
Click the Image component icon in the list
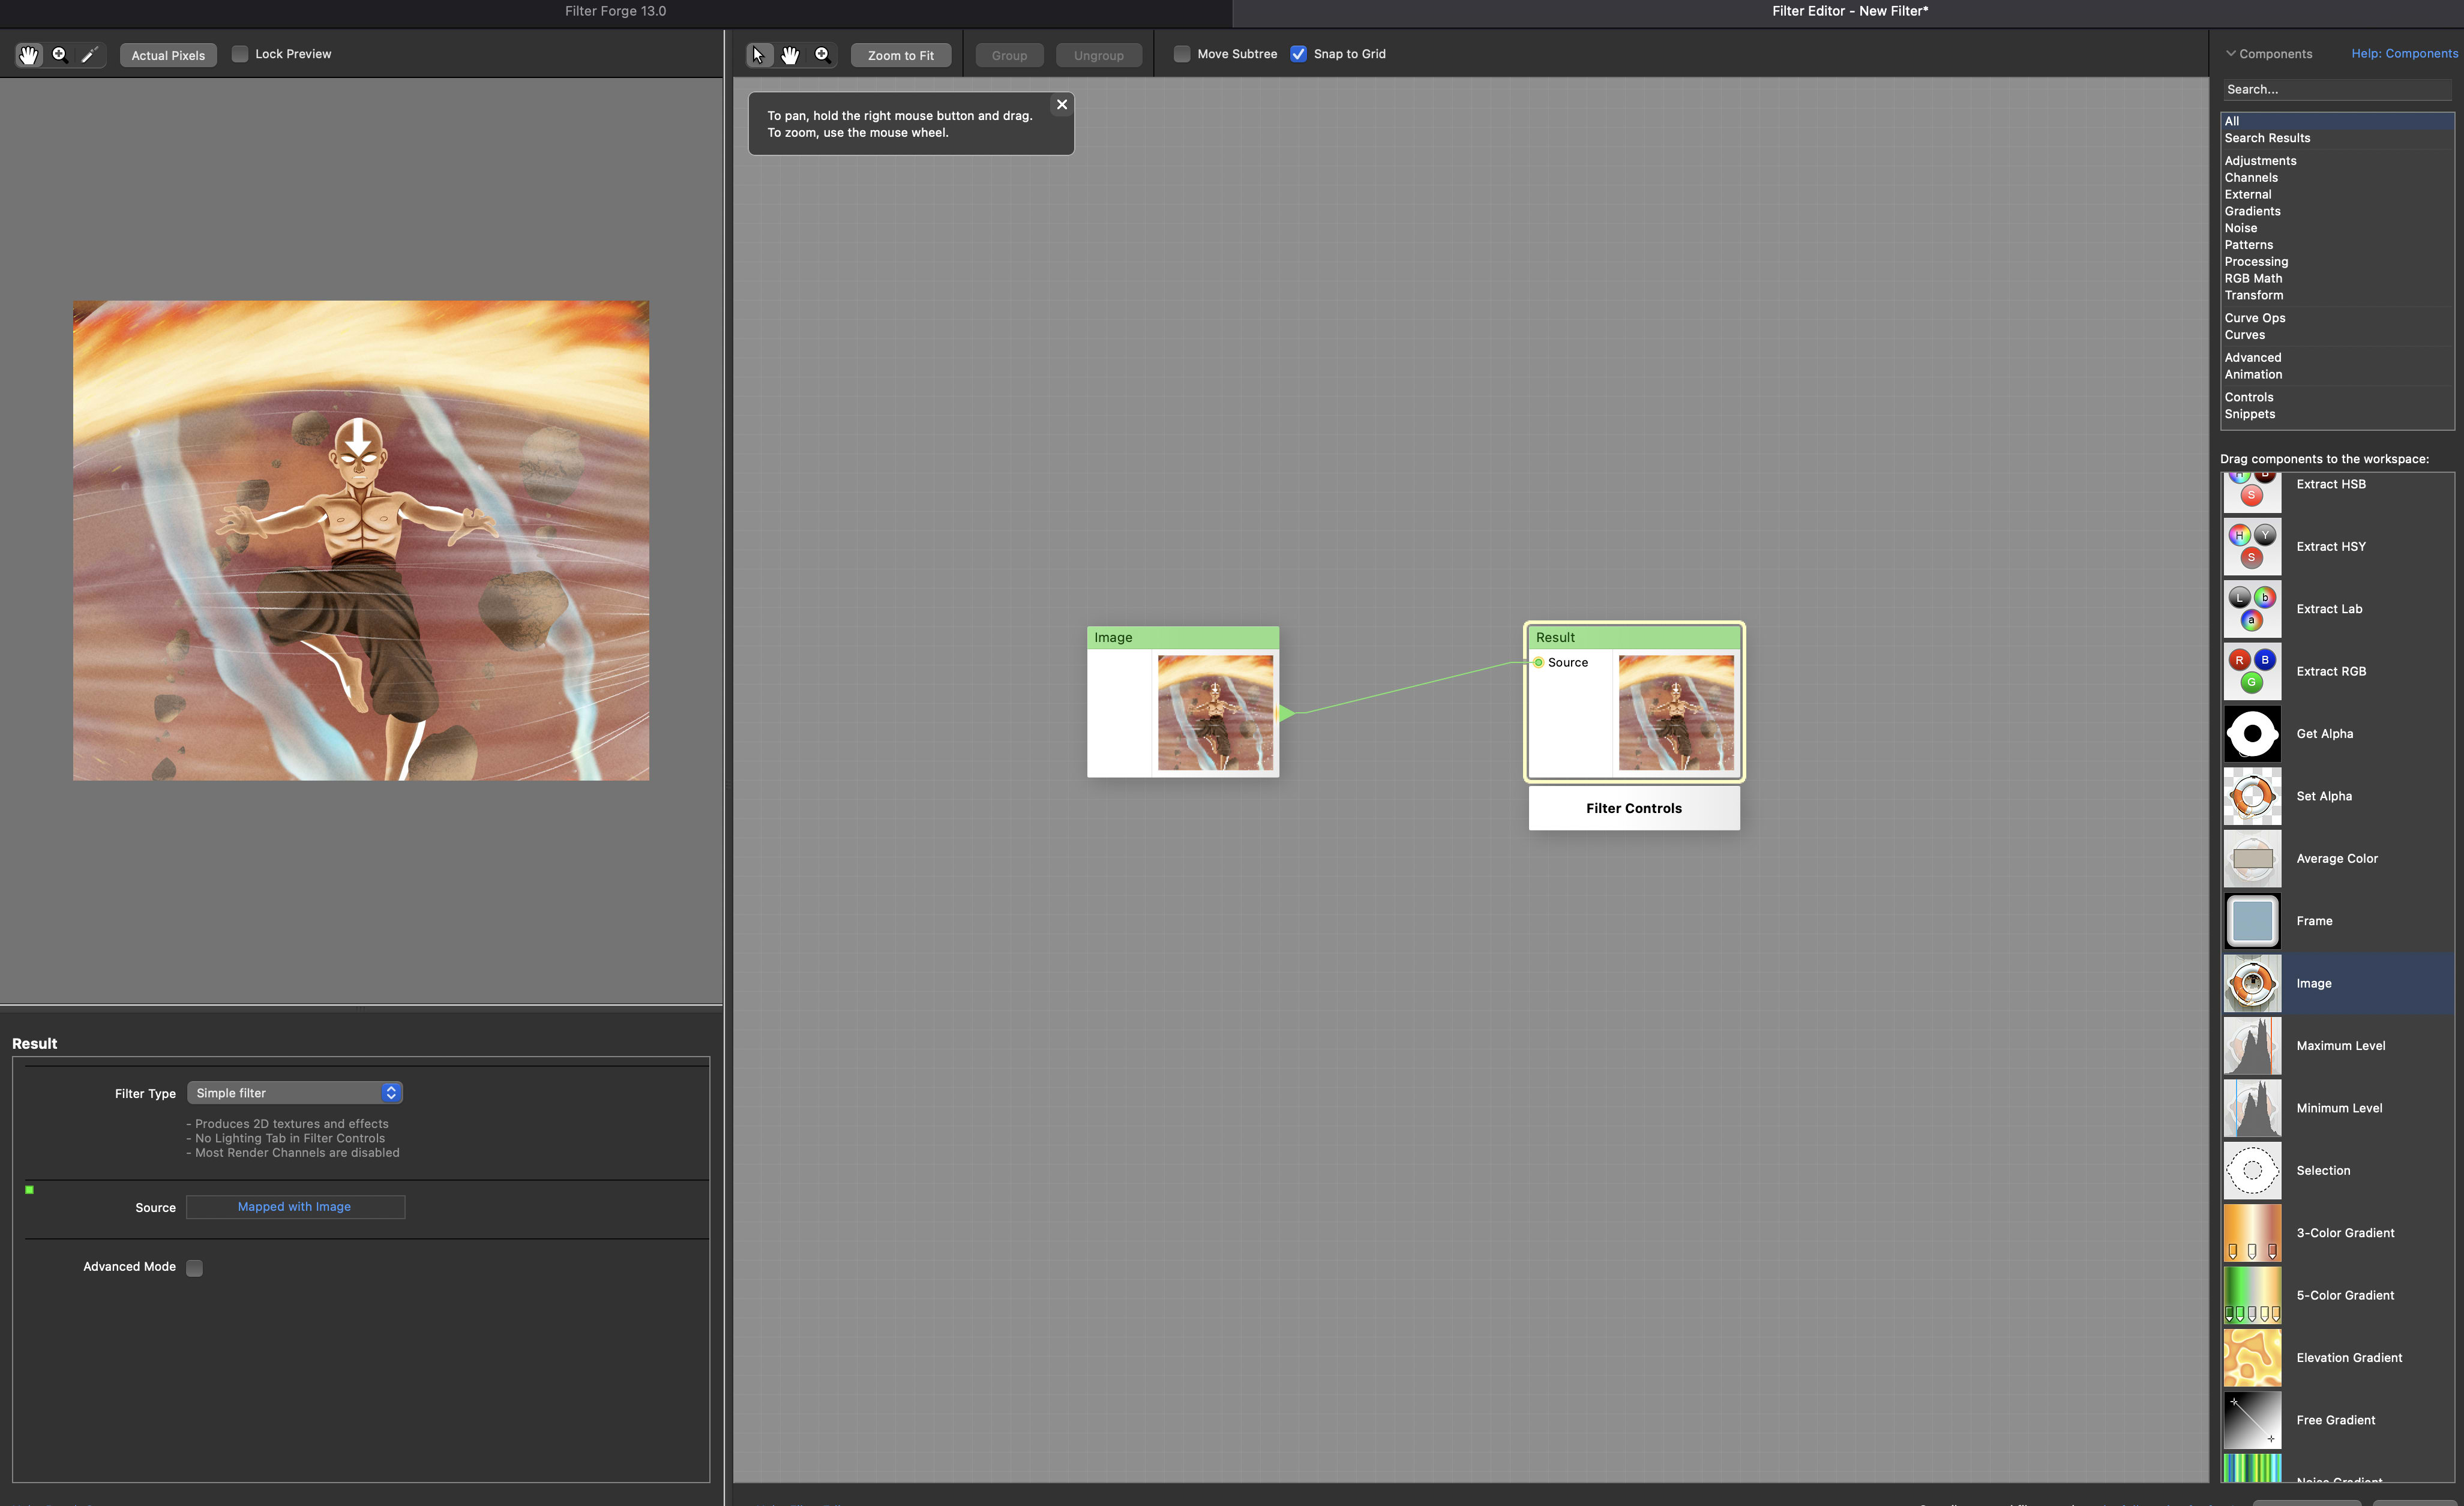coord(2252,983)
